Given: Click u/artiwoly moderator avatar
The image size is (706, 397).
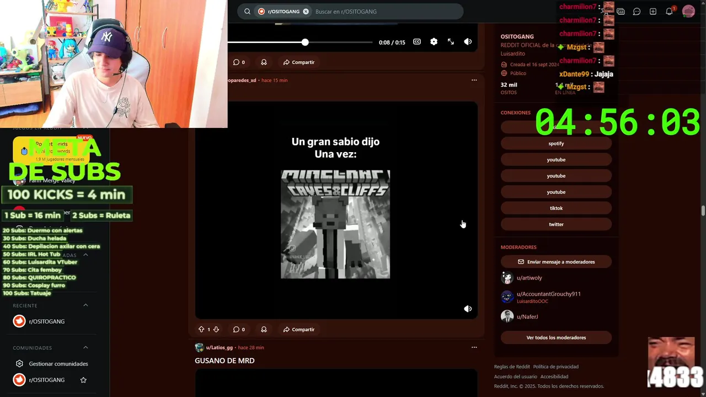Looking at the screenshot, I should (507, 278).
